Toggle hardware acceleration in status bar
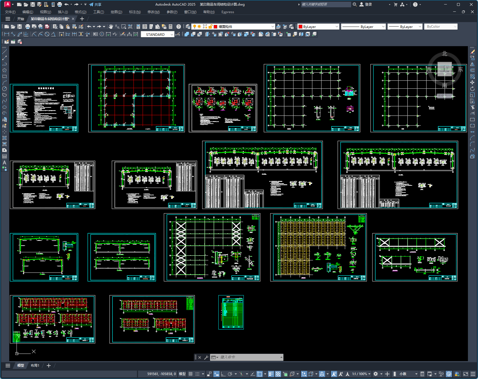The width and height of the screenshot is (478, 379). [x=449, y=374]
